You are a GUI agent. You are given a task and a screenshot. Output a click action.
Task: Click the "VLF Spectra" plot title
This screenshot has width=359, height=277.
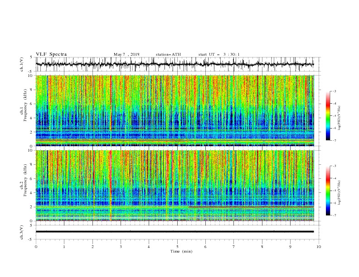[51, 54]
